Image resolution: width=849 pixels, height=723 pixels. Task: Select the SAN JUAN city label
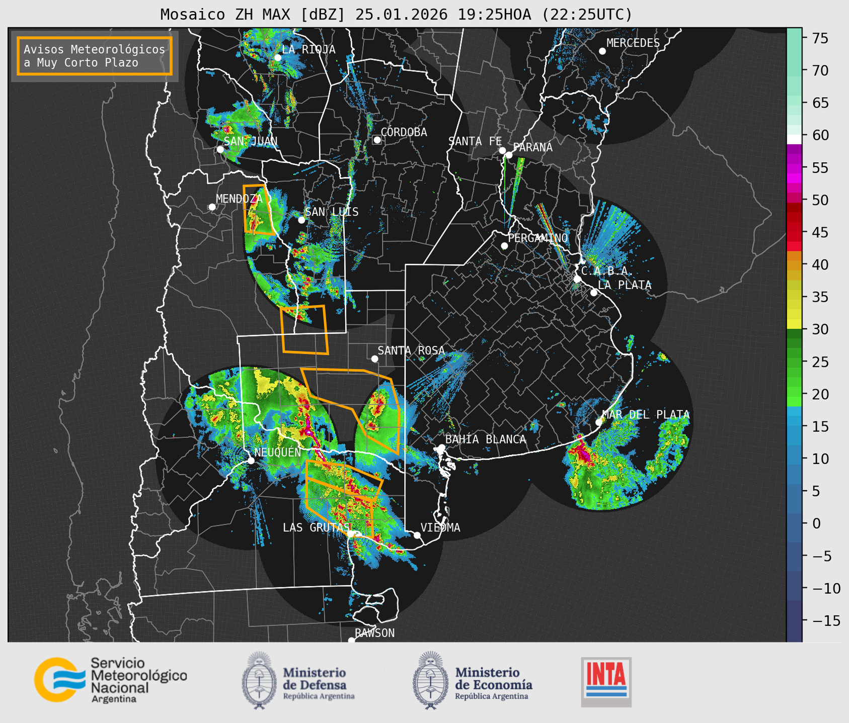(x=251, y=141)
